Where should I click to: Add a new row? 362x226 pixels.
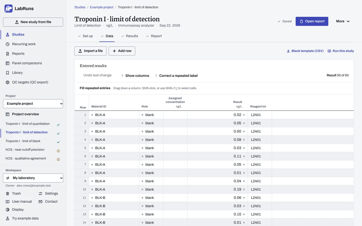point(122,51)
